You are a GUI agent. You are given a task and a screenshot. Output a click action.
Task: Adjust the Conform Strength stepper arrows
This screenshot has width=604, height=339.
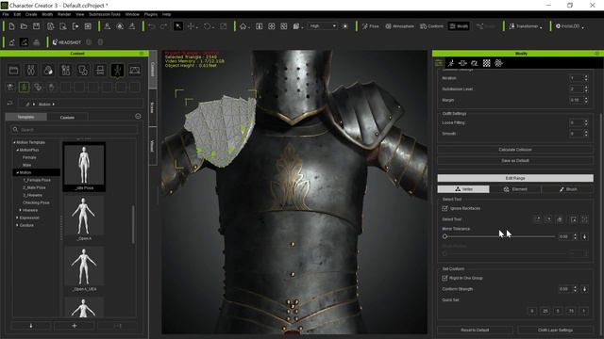tap(575, 289)
